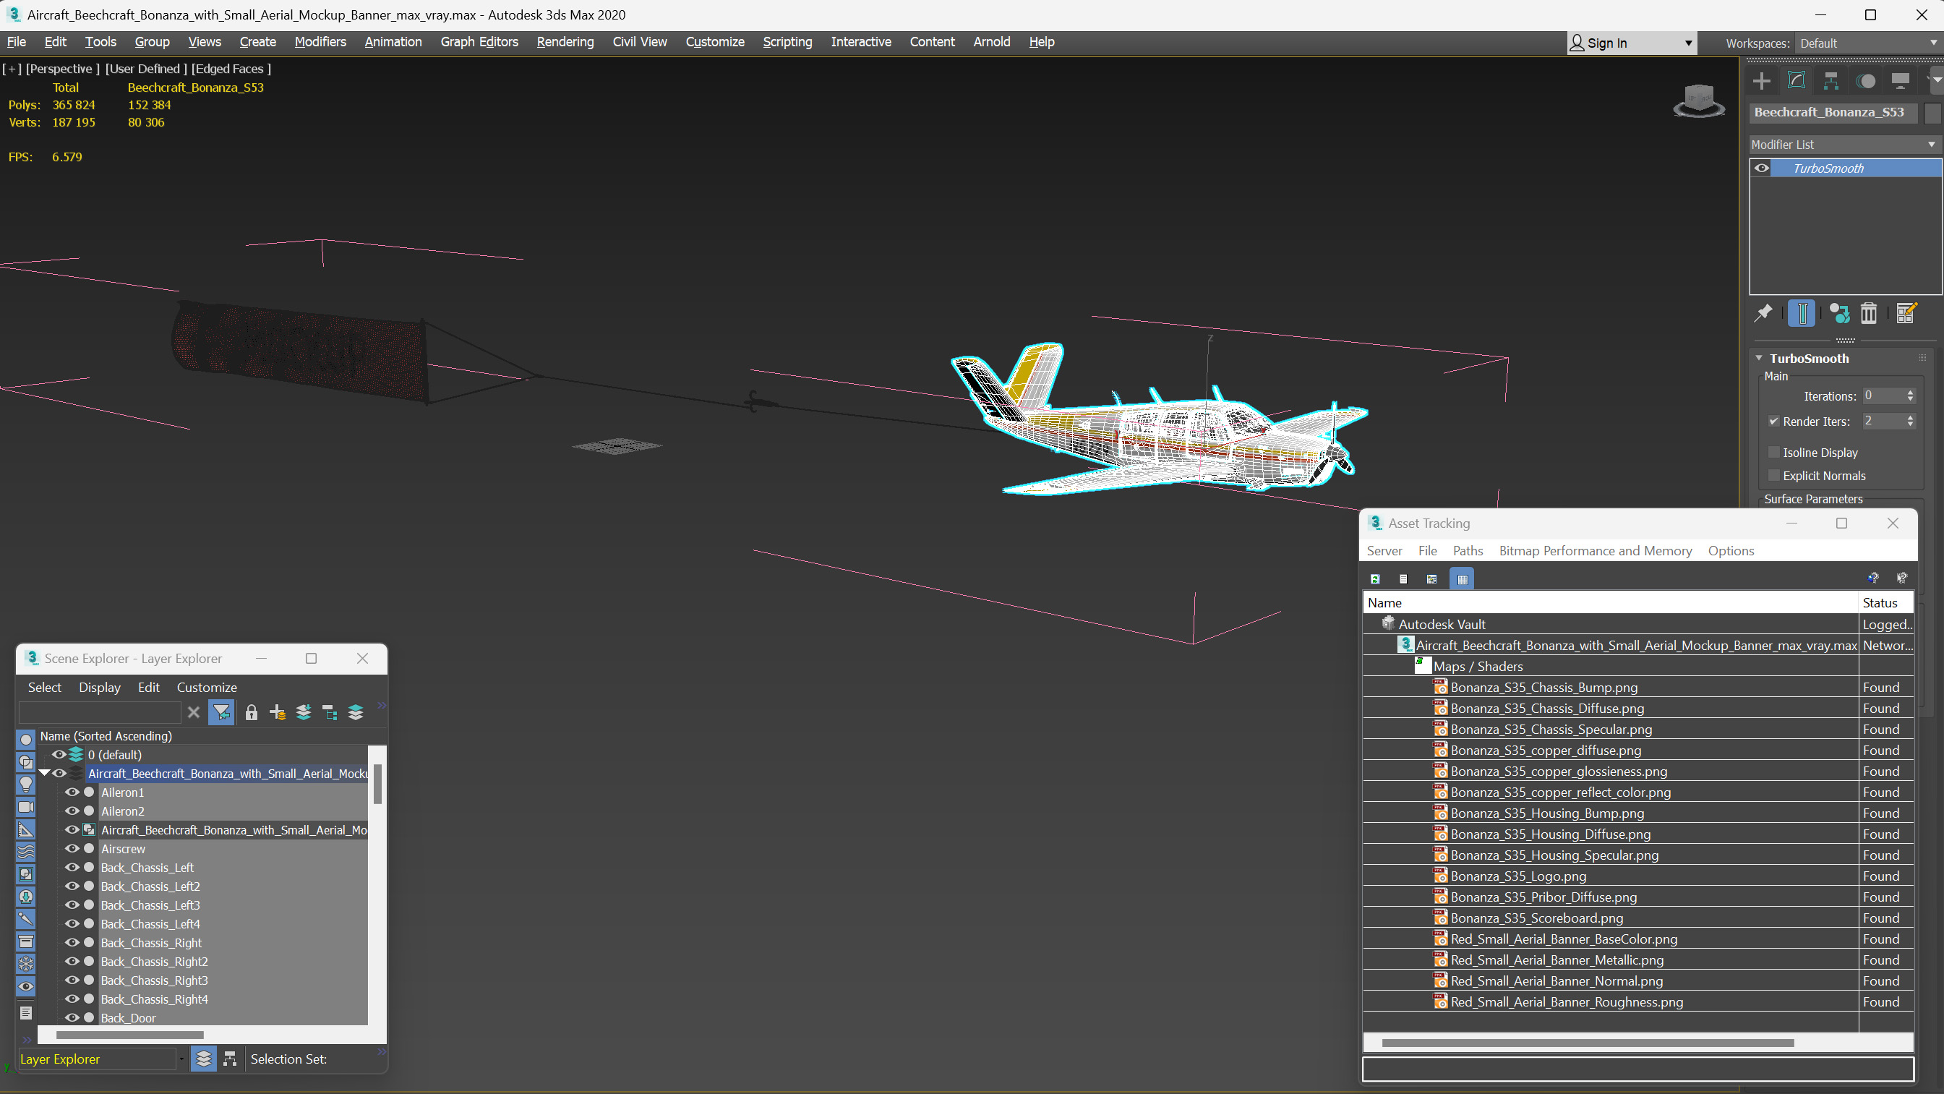Click the [User Defined] viewport label

click(145, 69)
